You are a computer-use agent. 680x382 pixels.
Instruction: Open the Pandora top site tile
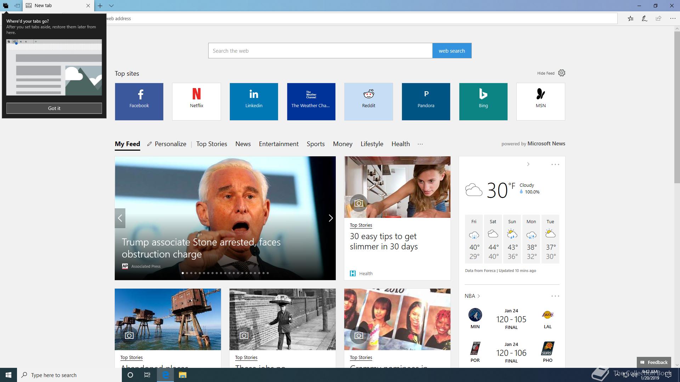[426, 102]
